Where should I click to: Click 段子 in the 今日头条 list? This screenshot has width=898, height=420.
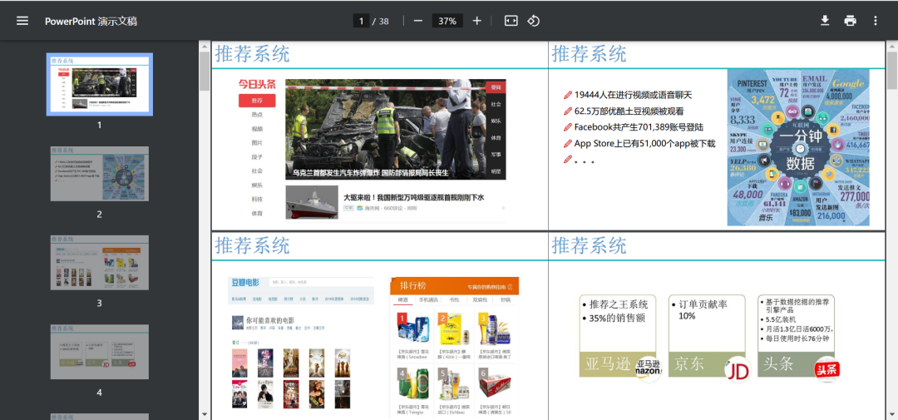coord(257,156)
